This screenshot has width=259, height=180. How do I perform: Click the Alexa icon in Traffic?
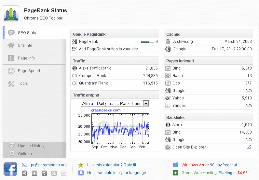75,68
